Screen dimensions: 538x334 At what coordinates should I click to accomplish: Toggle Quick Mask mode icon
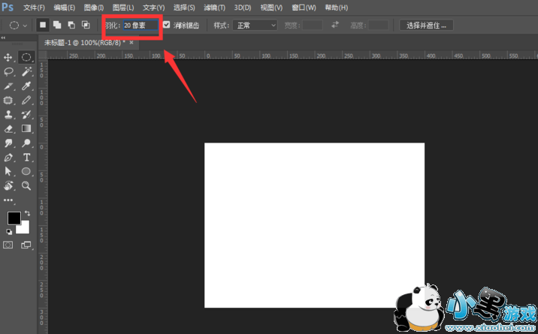(x=8, y=245)
